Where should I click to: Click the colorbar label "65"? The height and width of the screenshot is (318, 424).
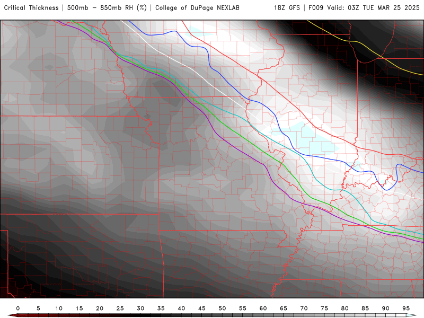coord(284,308)
